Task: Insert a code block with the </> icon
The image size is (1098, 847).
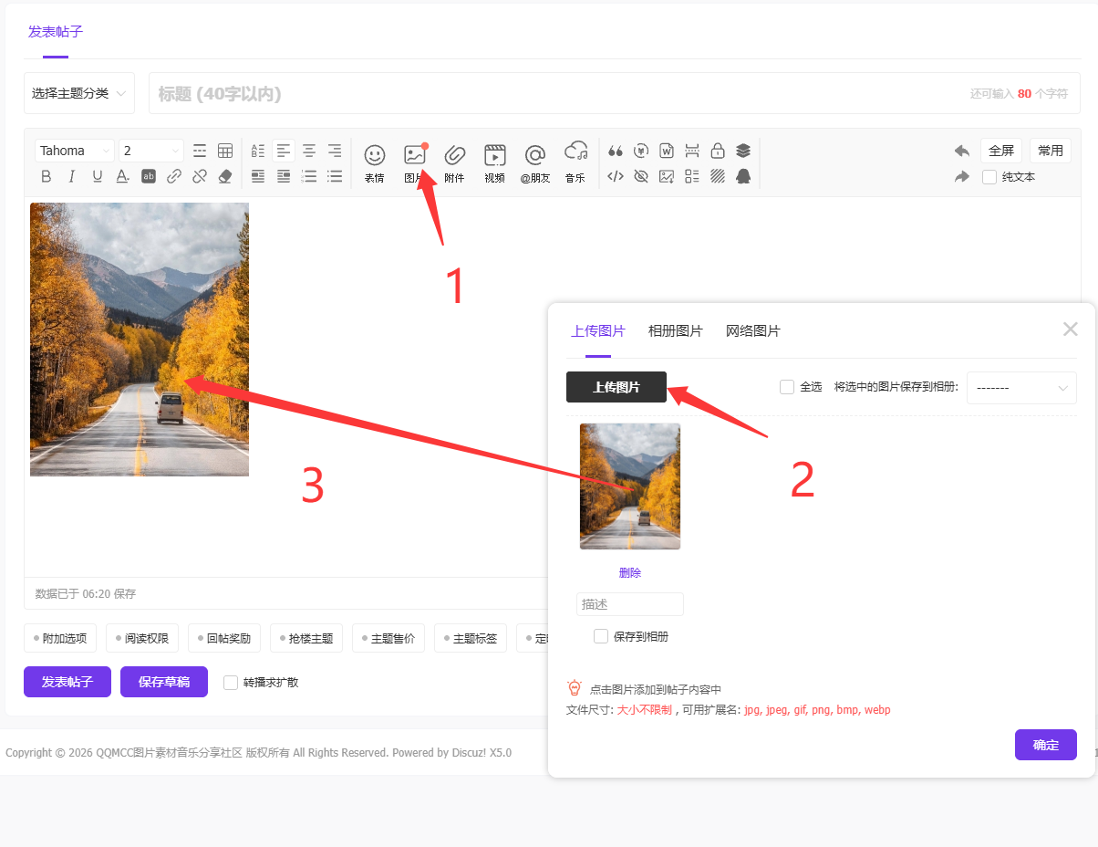Action: click(x=616, y=176)
